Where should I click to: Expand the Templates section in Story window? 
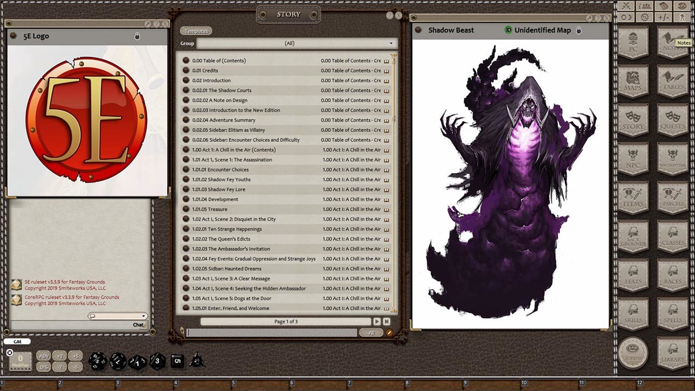[x=195, y=31]
